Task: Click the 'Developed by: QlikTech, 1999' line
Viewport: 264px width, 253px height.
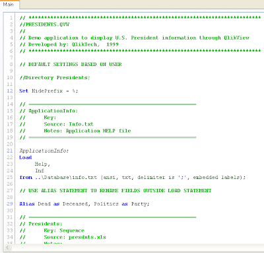Action: 69,44
